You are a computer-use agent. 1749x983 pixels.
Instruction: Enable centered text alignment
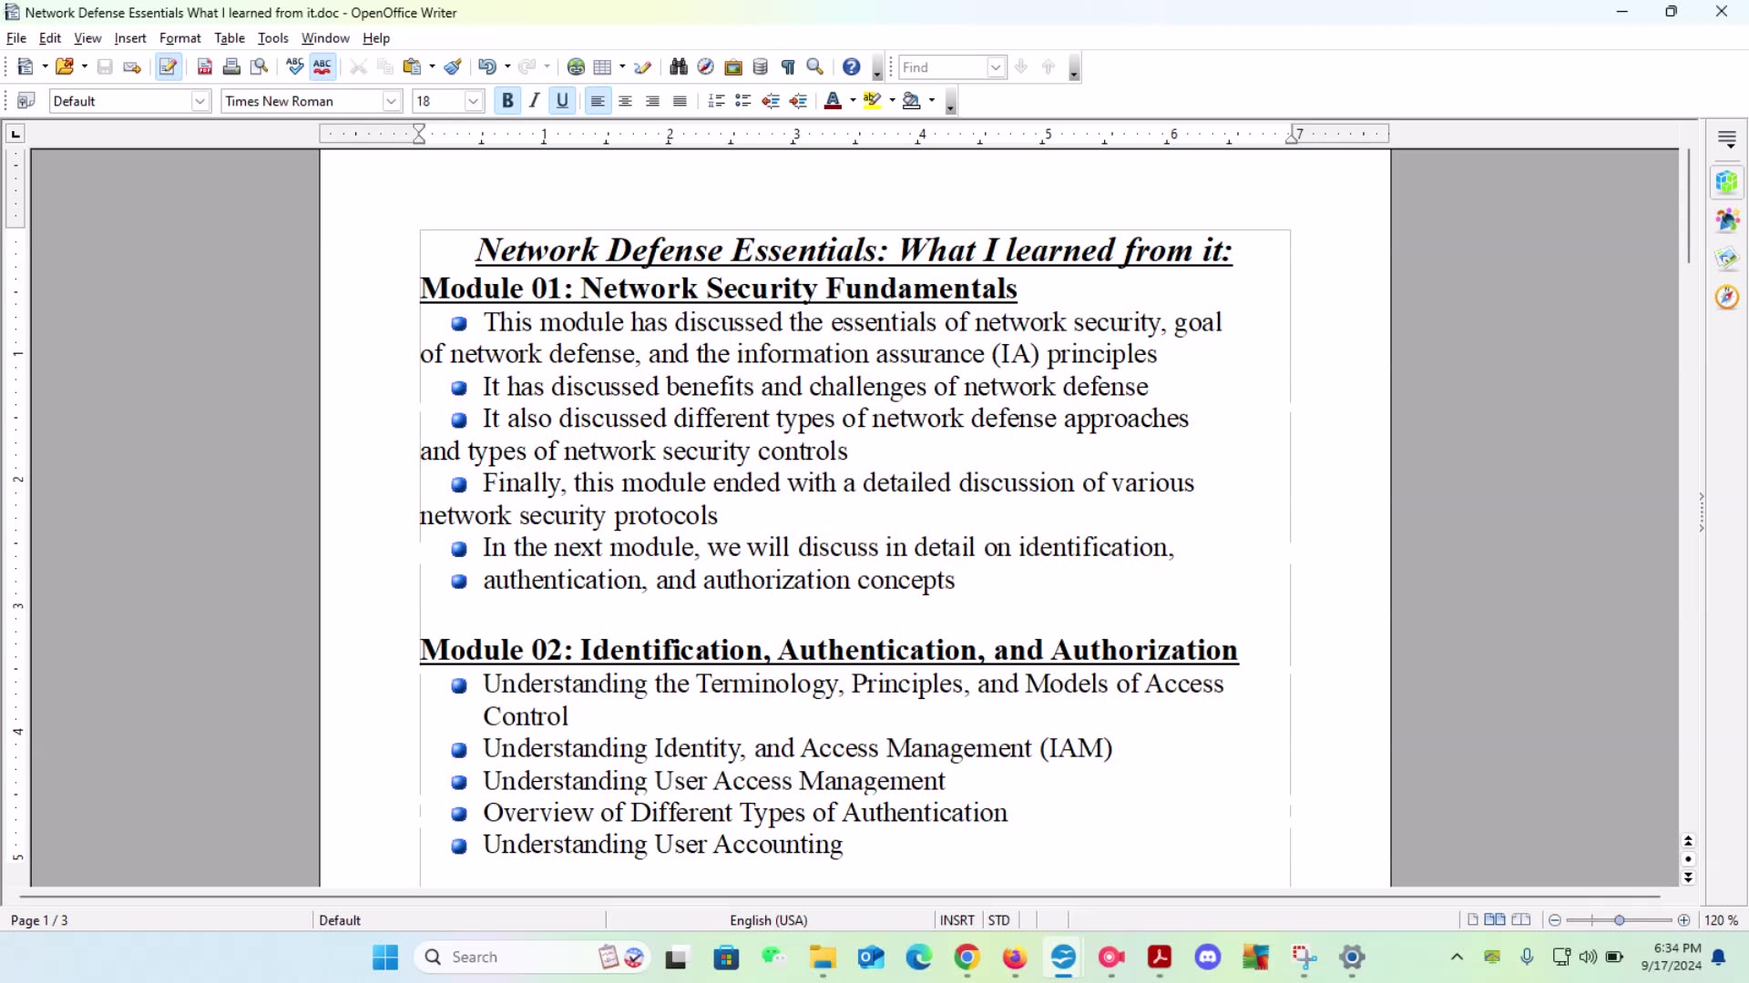pyautogui.click(x=625, y=100)
